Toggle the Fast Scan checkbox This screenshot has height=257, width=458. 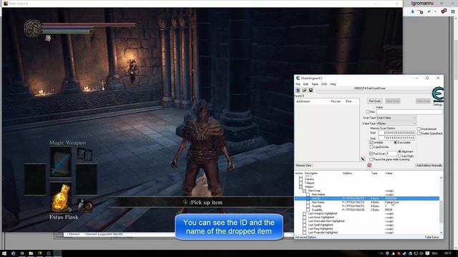click(371, 153)
